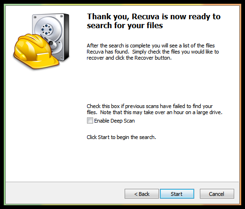Click the Enable Deep Scan label
Screen dimensions: 245x209
114,121
